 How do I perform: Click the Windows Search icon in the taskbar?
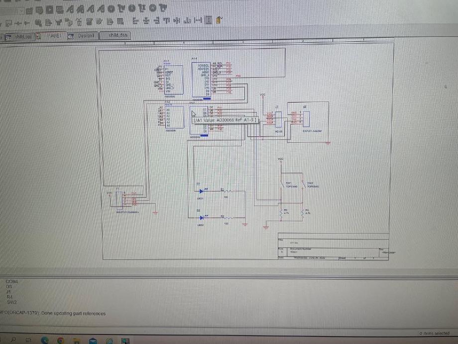point(13,341)
